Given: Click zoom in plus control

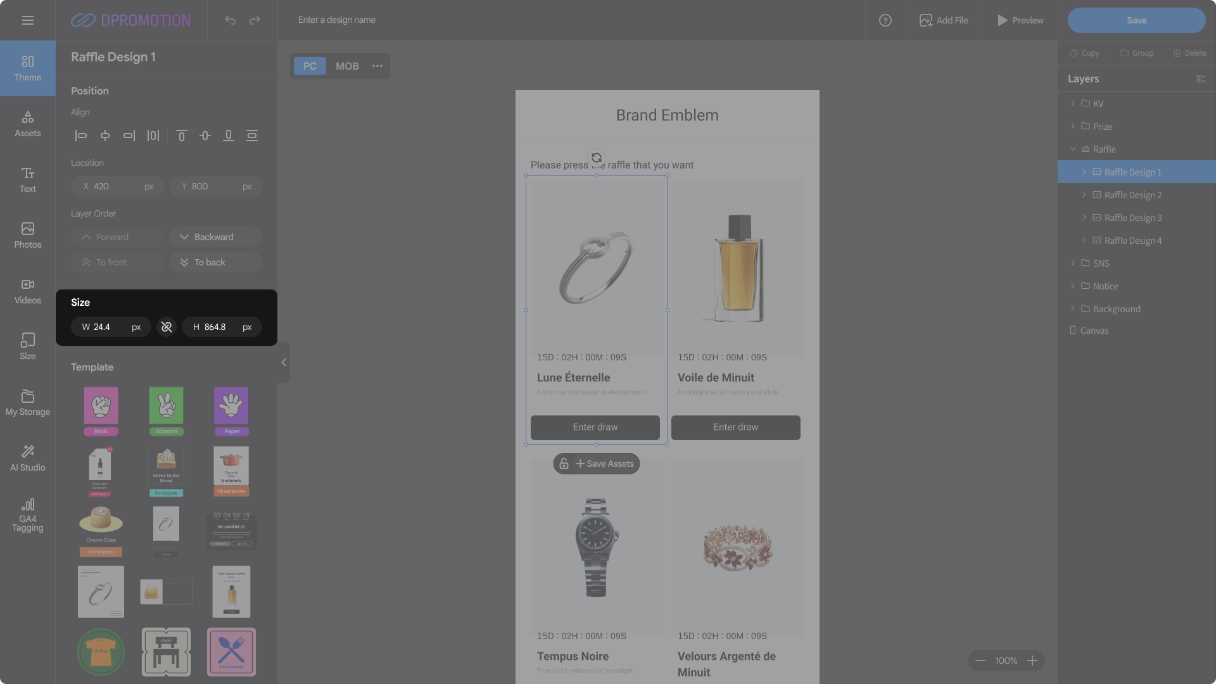Looking at the screenshot, I should (1032, 661).
